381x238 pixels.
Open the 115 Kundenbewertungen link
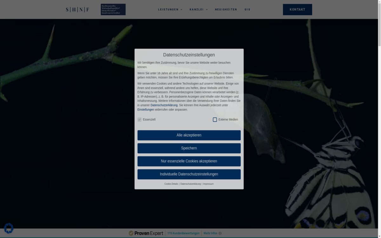(x=183, y=233)
